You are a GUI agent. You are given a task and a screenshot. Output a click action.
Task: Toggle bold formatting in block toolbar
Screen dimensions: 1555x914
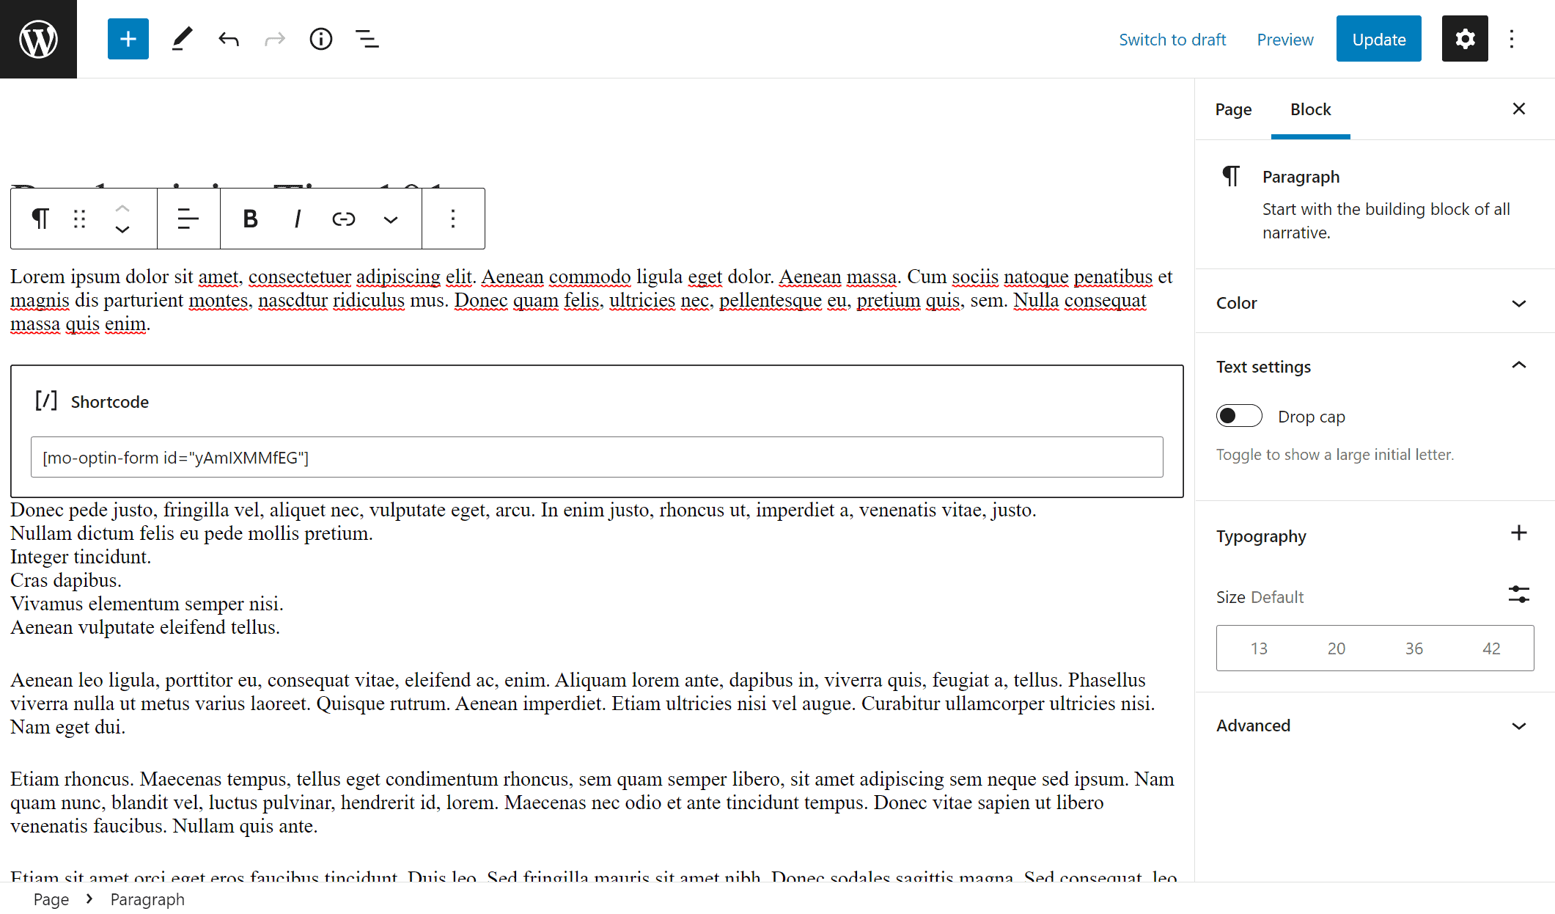click(250, 219)
